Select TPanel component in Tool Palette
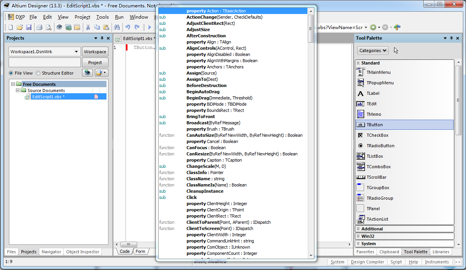Screen dimensions: 466x270 (x=405, y=209)
